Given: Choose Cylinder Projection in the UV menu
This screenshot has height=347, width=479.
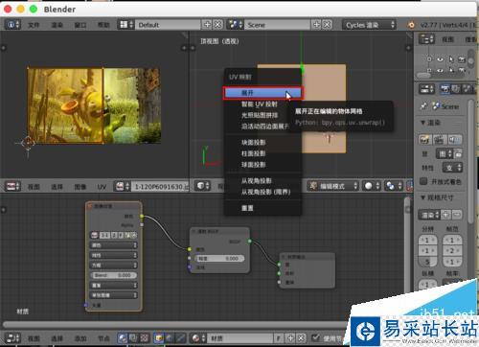Looking at the screenshot, I should pyautogui.click(x=262, y=153).
